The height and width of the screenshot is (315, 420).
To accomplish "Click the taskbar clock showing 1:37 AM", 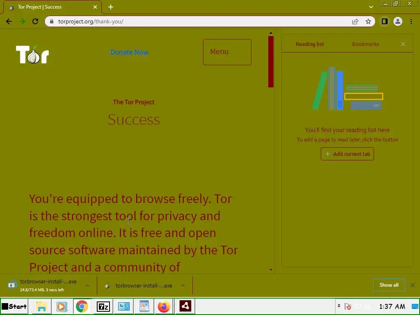I will pos(392,306).
